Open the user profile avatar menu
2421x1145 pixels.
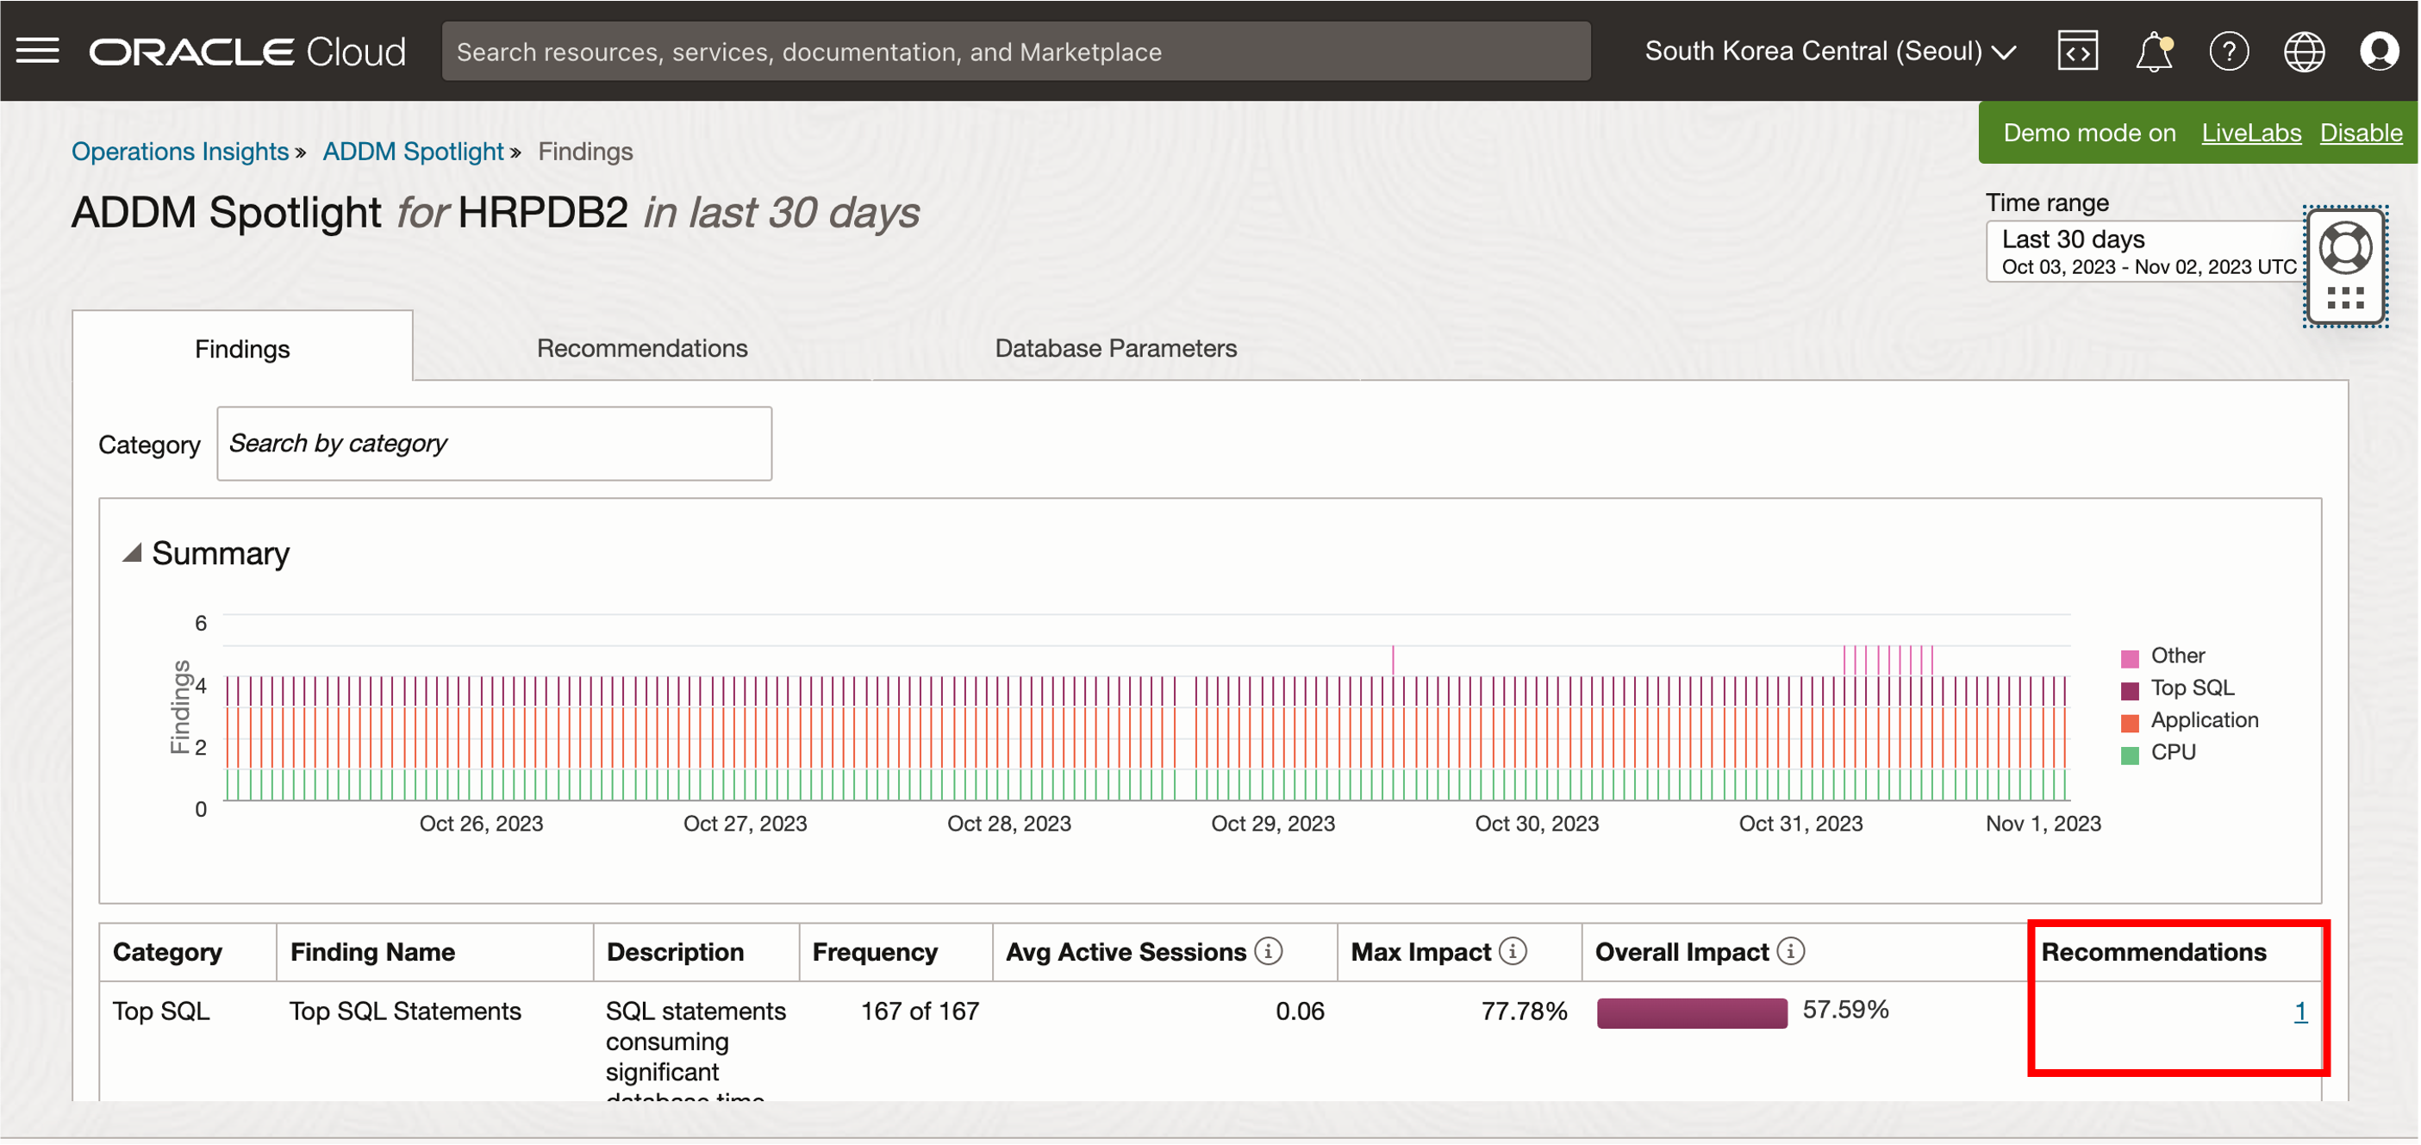2379,52
